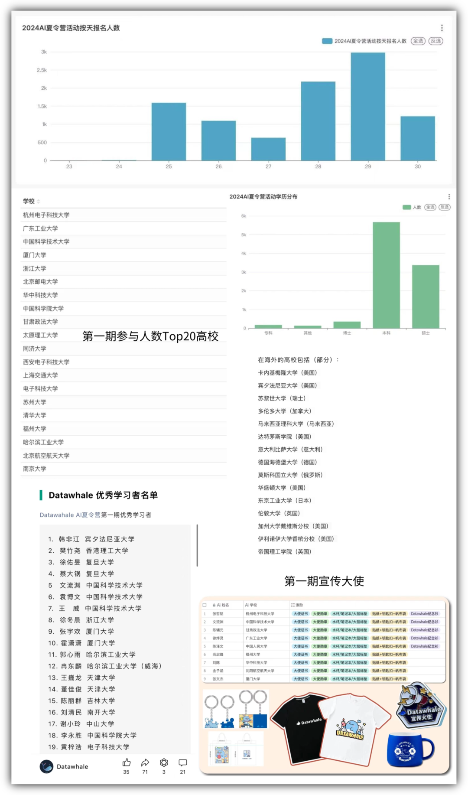This screenshot has width=468, height=795.
Task: Open the Datawhale account avatar
Action: point(46,766)
